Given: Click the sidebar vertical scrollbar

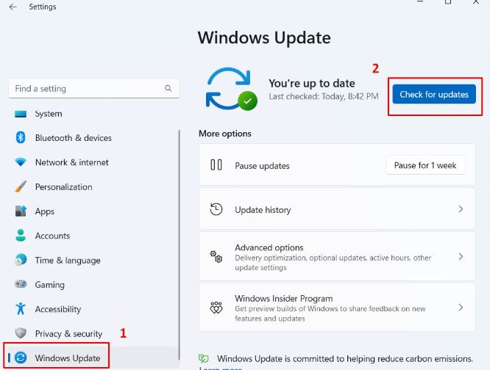Looking at the screenshot, I should [x=179, y=244].
